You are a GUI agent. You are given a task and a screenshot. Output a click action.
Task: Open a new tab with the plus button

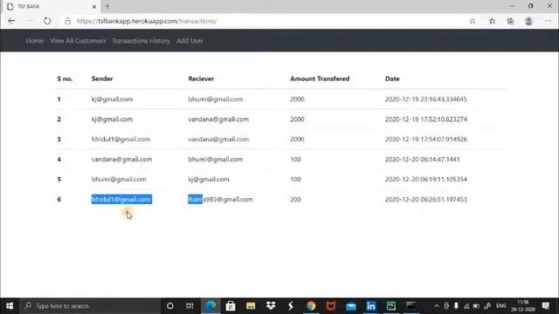pos(107,6)
